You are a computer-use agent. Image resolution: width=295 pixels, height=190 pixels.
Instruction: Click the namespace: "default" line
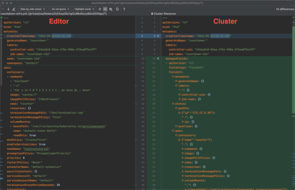[23, 63]
